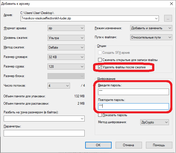Click the enter password field
The image size is (176, 153).
coord(133,92)
